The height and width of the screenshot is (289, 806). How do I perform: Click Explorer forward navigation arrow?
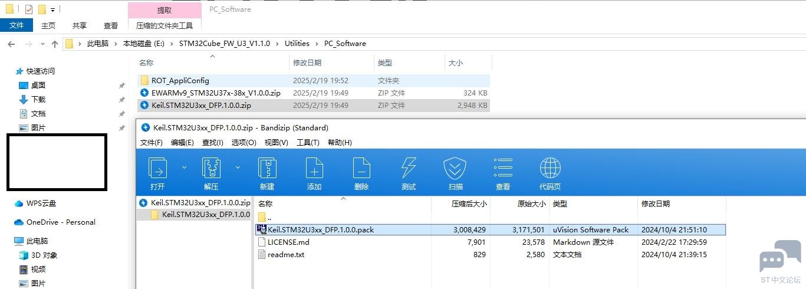pyautogui.click(x=28, y=44)
